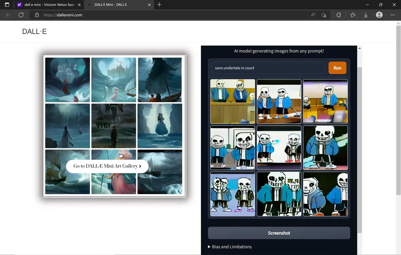Click the gallery castle-in-storm artwork, top-left
401x255 pixels.
tap(68, 80)
